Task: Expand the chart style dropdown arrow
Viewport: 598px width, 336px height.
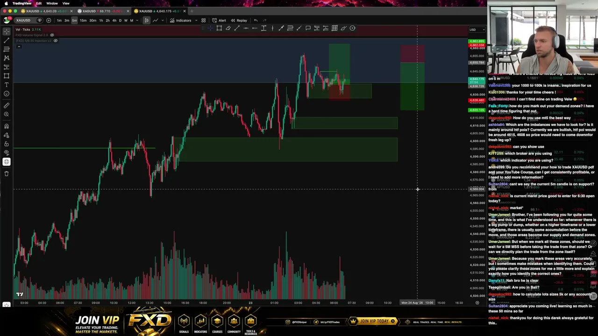Action: coord(162,21)
